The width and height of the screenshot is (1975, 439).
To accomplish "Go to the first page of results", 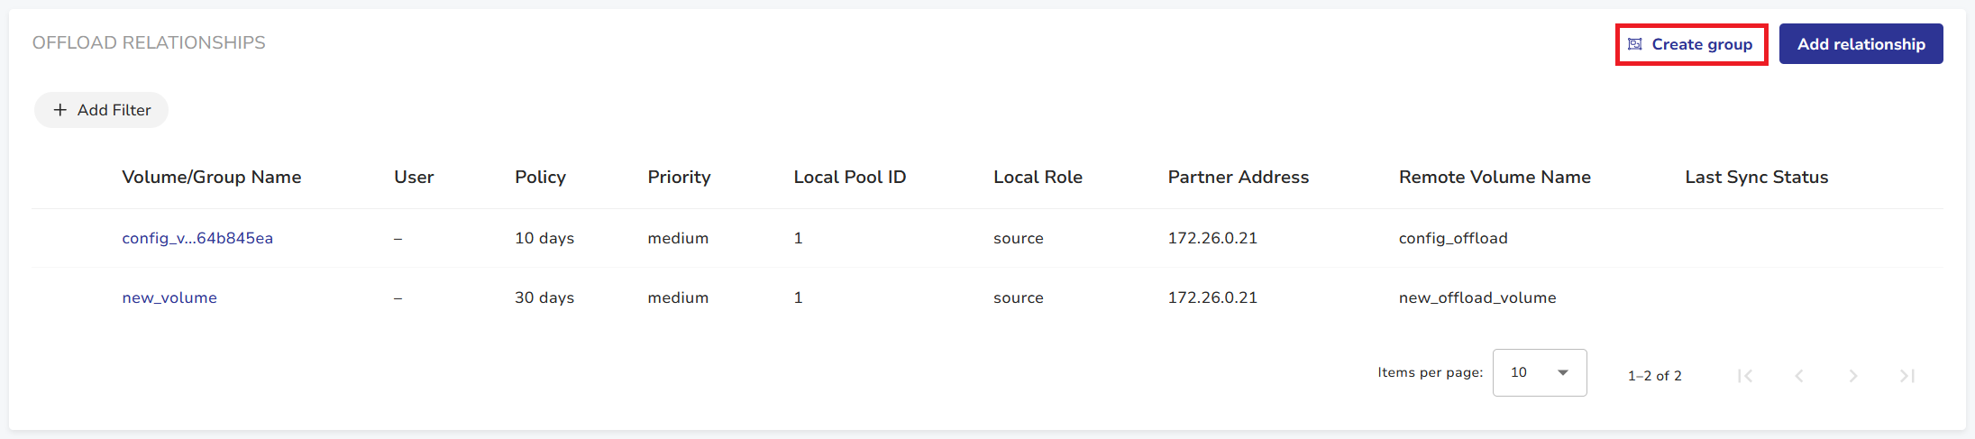I will coord(1745,376).
